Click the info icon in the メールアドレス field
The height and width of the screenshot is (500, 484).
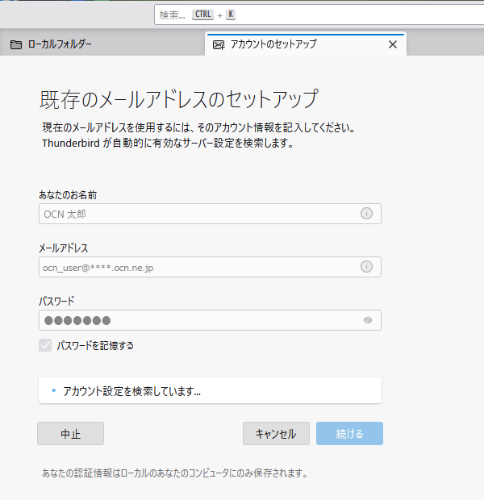366,267
